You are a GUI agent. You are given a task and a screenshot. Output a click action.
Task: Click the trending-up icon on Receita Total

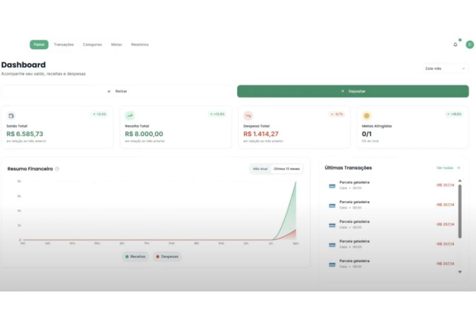[130, 116]
